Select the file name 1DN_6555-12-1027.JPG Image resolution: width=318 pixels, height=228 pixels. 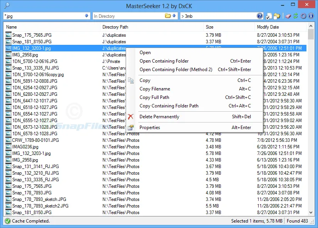pyautogui.click(x=35, y=121)
